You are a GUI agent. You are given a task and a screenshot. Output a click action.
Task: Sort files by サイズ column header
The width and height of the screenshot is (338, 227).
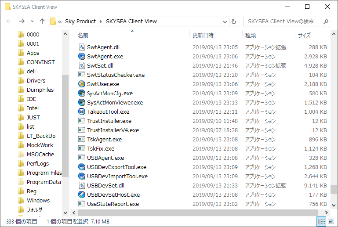coord(304,35)
